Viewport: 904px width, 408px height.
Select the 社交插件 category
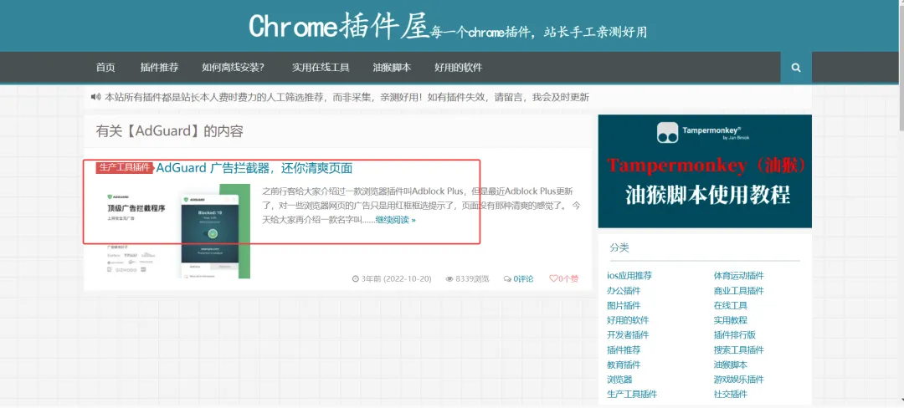(x=731, y=394)
